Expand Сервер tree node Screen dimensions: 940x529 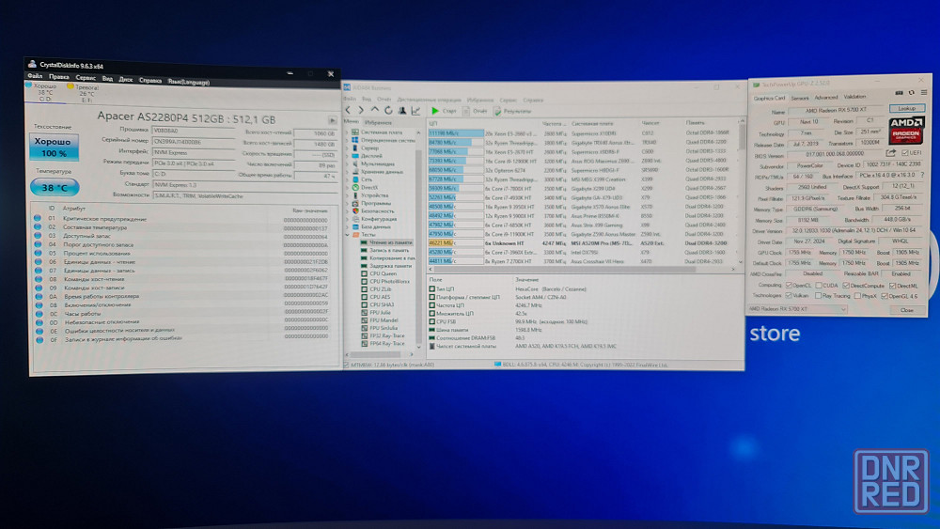coord(347,148)
